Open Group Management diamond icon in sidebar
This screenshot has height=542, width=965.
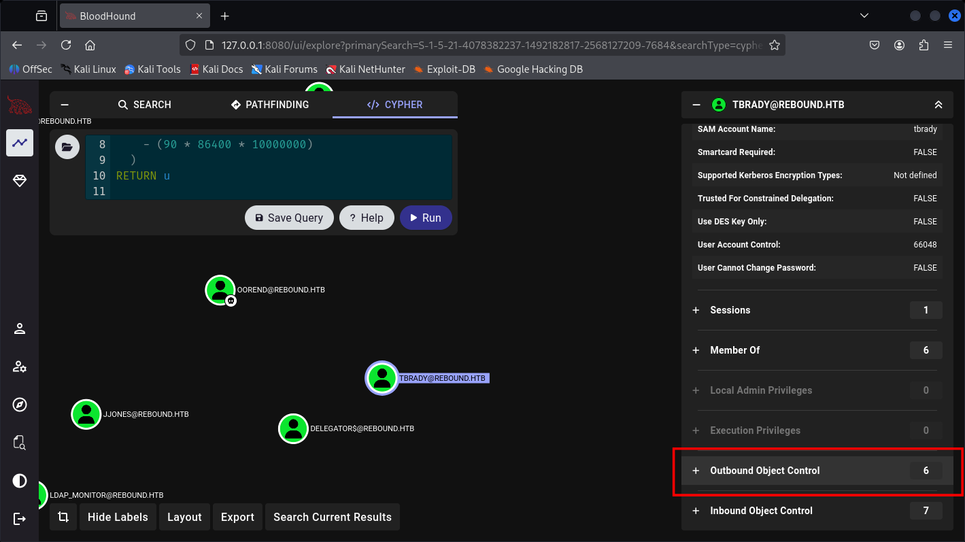click(x=20, y=181)
